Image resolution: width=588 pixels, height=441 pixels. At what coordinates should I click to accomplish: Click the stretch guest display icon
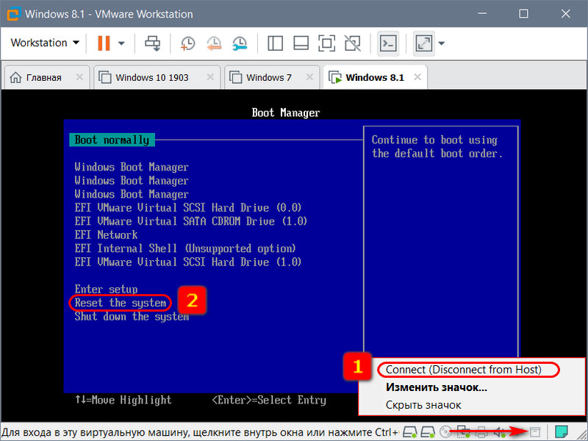pos(424,43)
